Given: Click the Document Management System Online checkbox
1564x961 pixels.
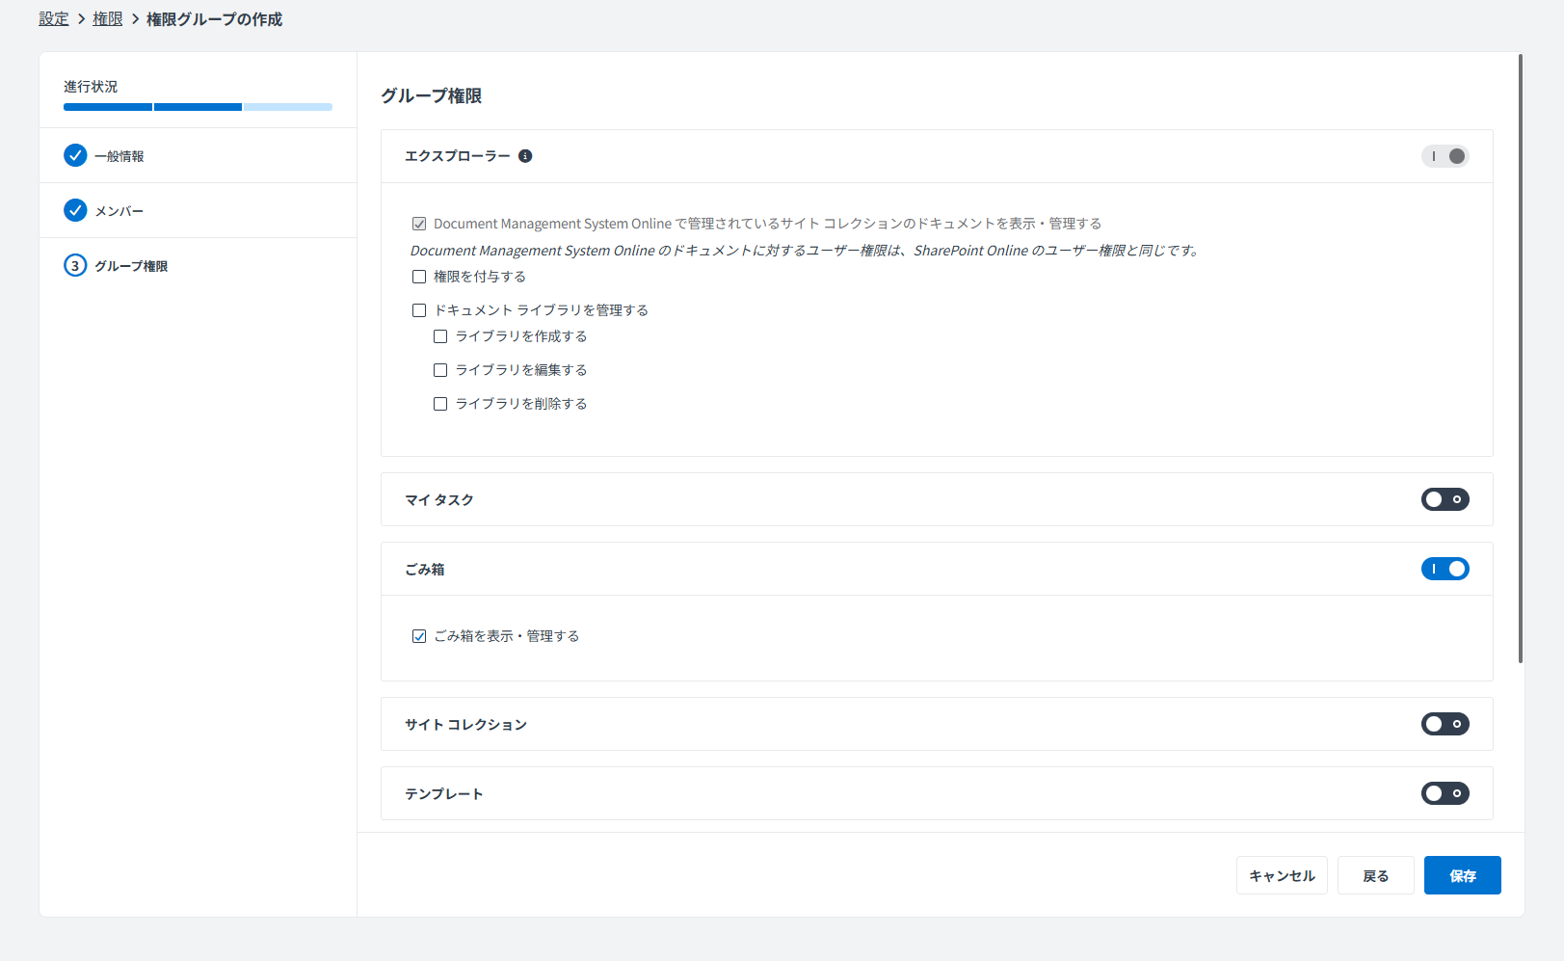Looking at the screenshot, I should [419, 224].
